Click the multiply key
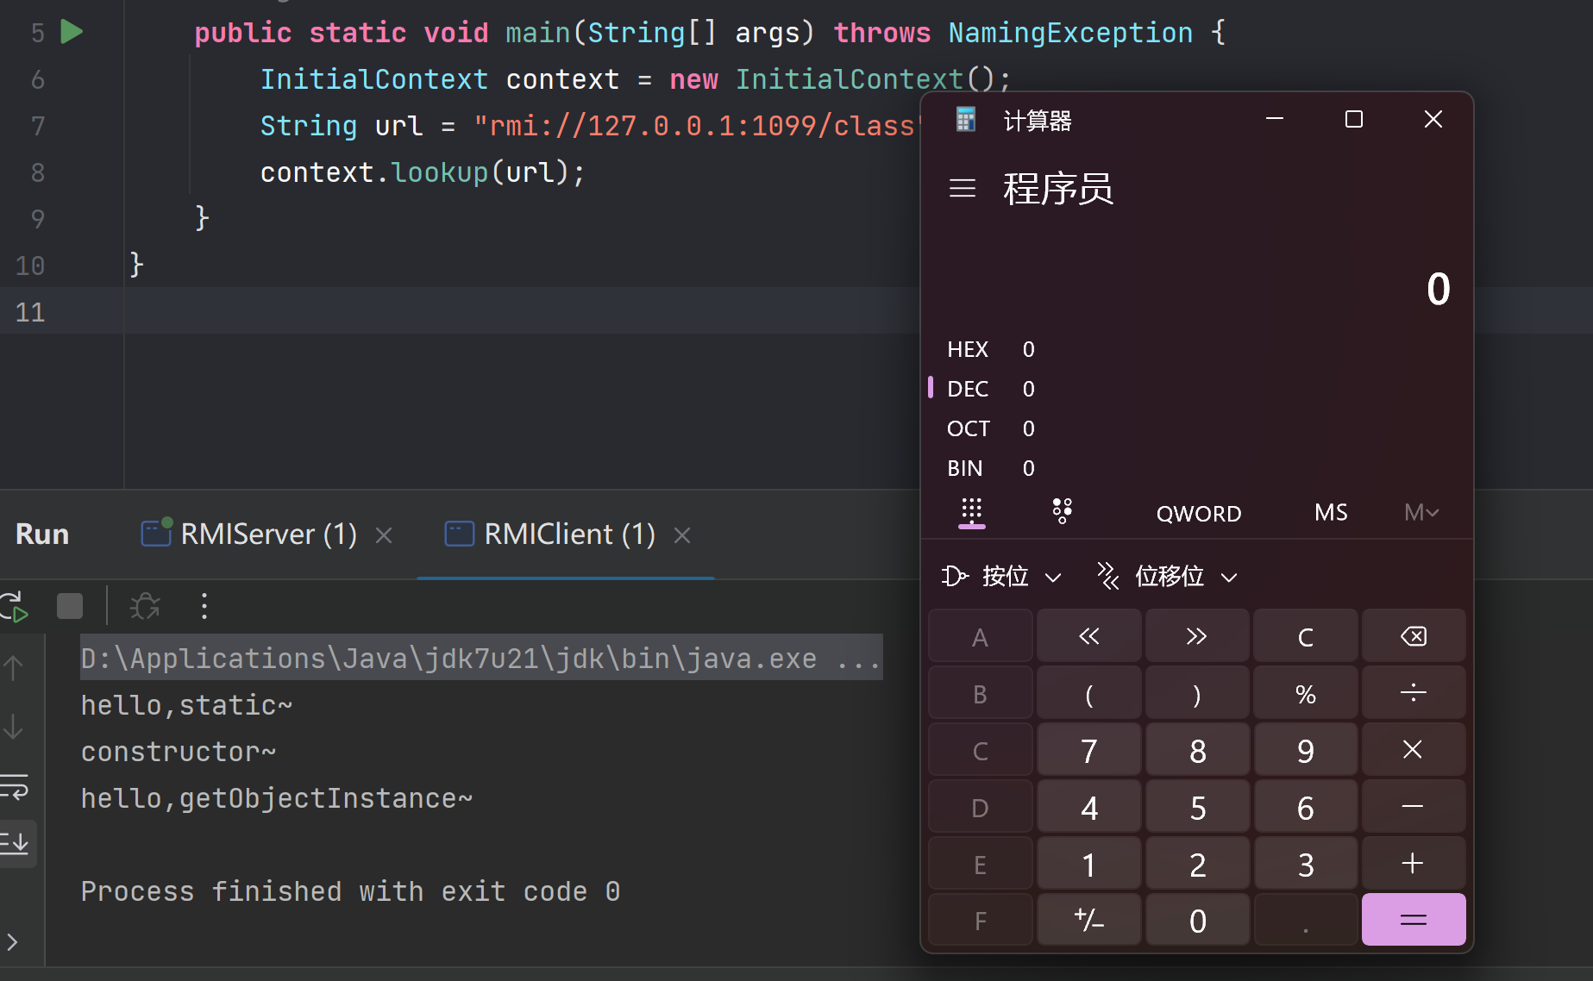The width and height of the screenshot is (1593, 981). [1414, 750]
